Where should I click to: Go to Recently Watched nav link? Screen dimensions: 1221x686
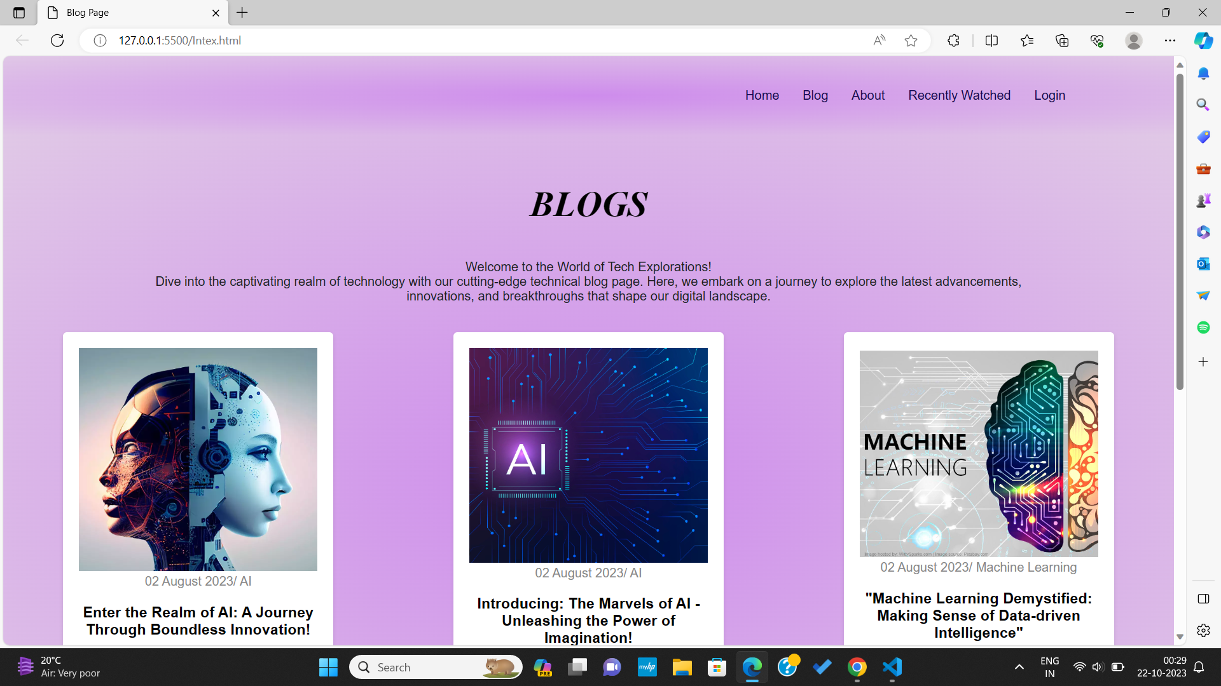click(959, 95)
